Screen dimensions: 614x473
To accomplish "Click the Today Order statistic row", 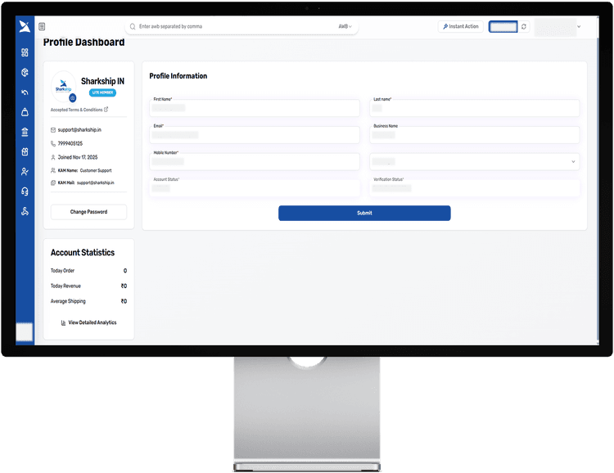I will click(88, 271).
